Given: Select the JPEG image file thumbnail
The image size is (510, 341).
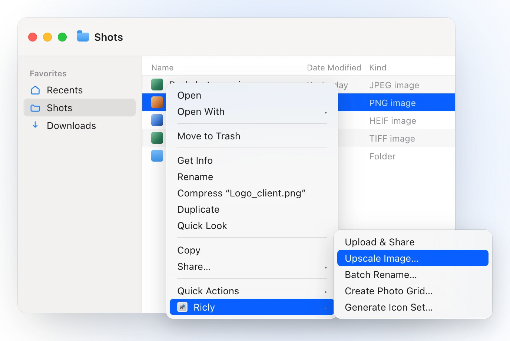Looking at the screenshot, I should point(157,85).
